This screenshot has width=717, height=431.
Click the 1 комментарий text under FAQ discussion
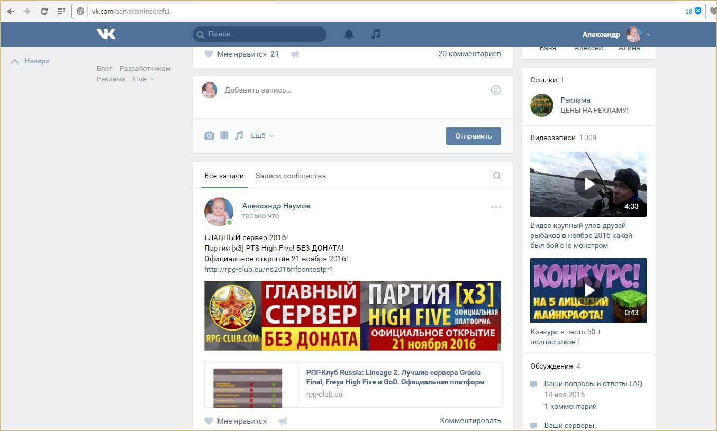570,407
